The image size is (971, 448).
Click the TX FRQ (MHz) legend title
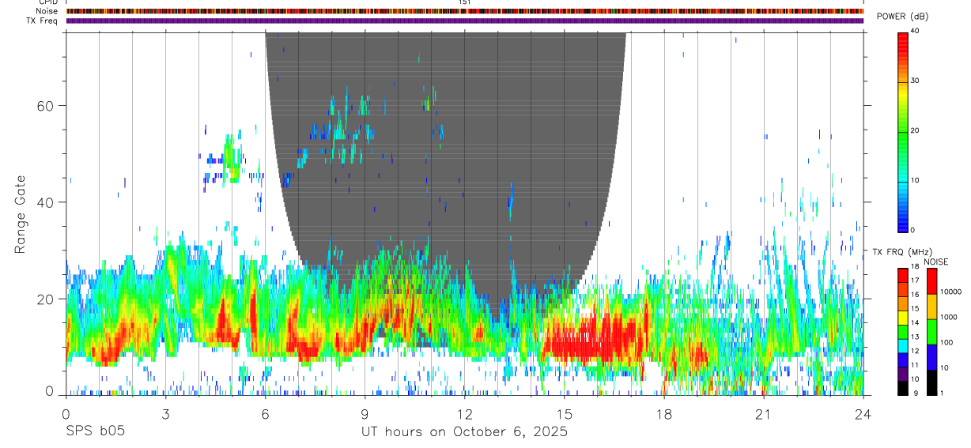(901, 252)
